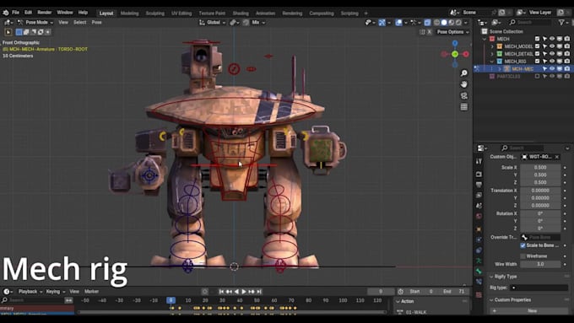This screenshot has height=323, width=574.
Task: Enable the PARTICLES collection checkbox
Action: point(537,77)
